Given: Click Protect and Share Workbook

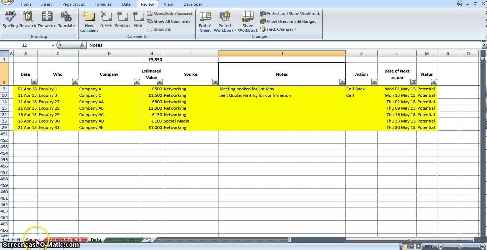Looking at the screenshot, I should [x=290, y=14].
